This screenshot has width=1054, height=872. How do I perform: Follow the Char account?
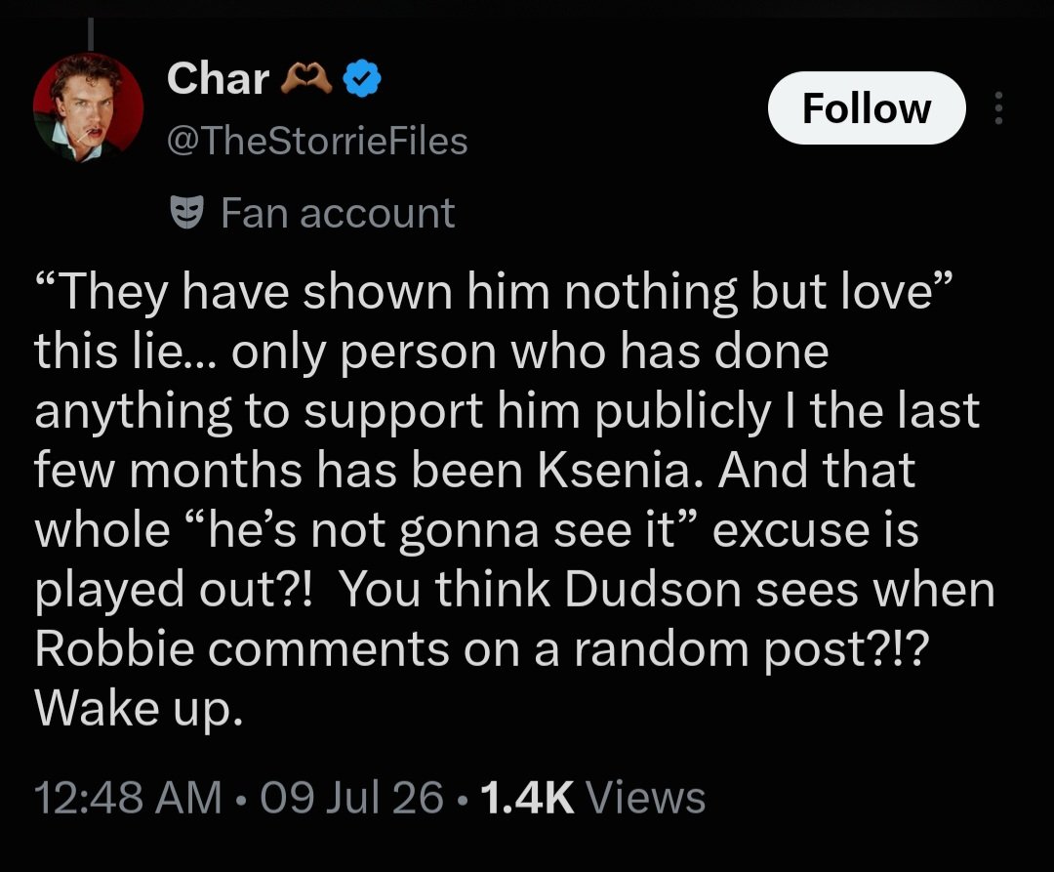(x=867, y=108)
